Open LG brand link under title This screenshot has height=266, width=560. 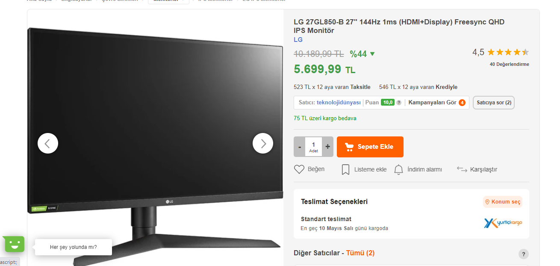pos(298,40)
